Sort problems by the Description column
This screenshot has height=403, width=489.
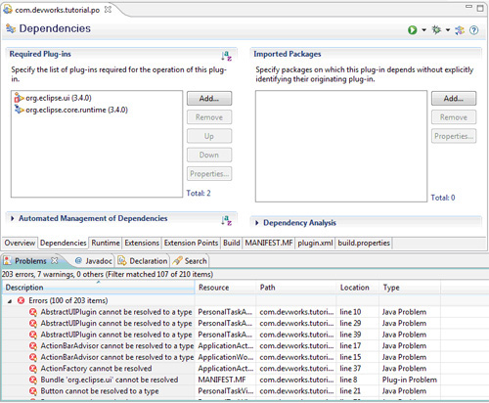coord(99,288)
